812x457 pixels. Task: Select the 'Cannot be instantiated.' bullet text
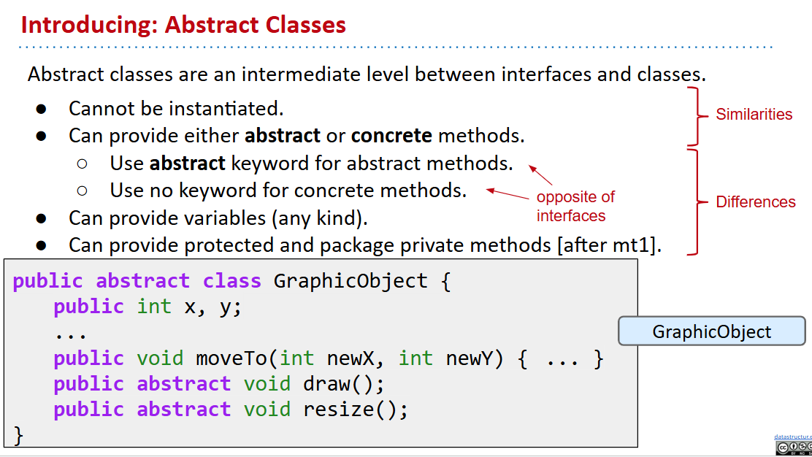point(175,109)
